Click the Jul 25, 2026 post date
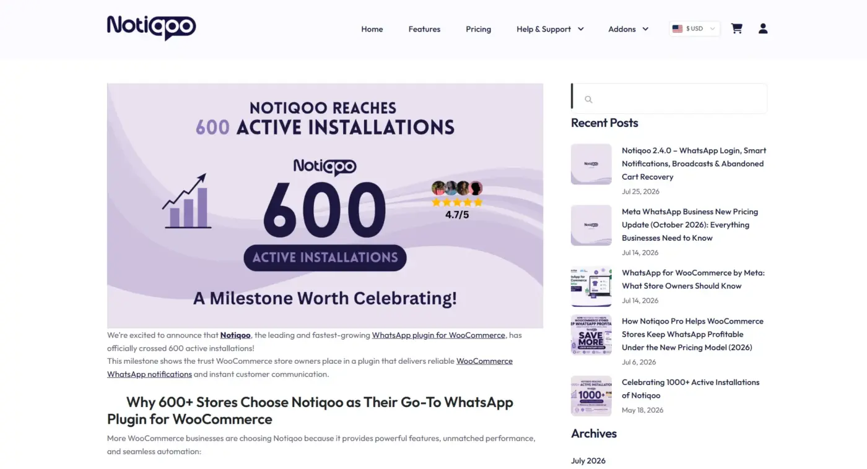Image resolution: width=867 pixels, height=469 pixels. (x=640, y=192)
